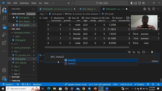162x91 pixels.
Task: Go back with the navigation arrow
Action: tap(69, 3)
